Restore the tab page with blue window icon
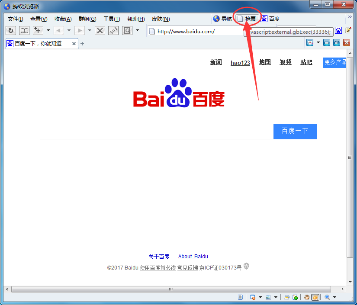The width and height of the screenshot is (357, 305). pos(337,42)
